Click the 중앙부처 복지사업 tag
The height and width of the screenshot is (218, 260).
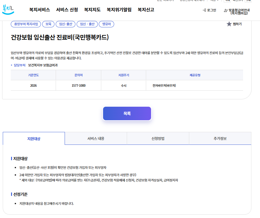[x=26, y=24]
